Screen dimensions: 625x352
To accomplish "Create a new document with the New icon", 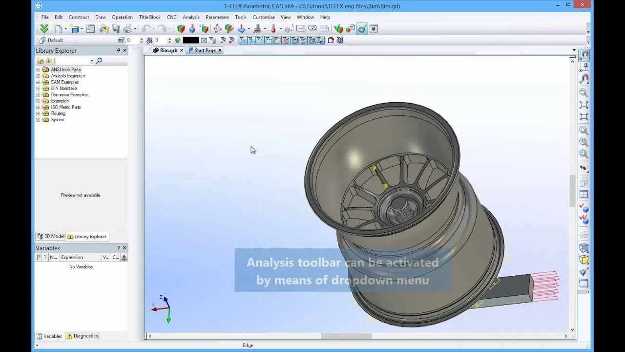I will (x=59, y=28).
